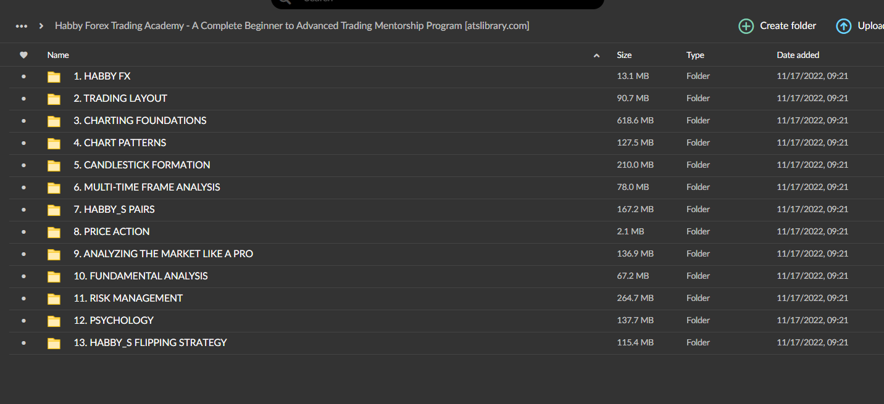
Task: Click the heart favorites column icon
Action: [23, 54]
